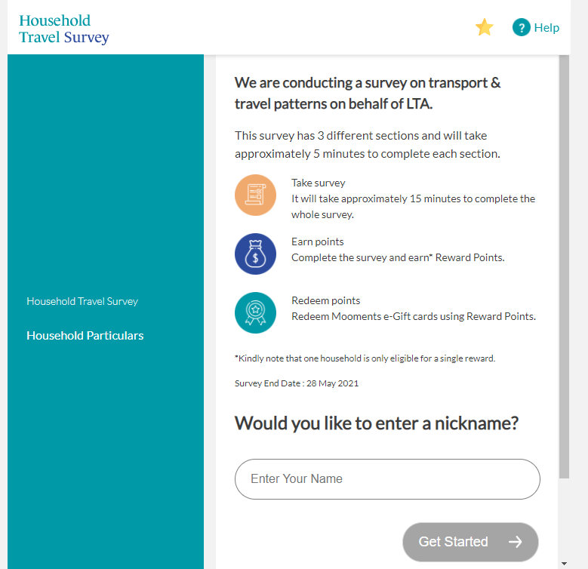This screenshot has width=588, height=569.
Task: Click the orange Take survey checklist icon
Action: 255,195
